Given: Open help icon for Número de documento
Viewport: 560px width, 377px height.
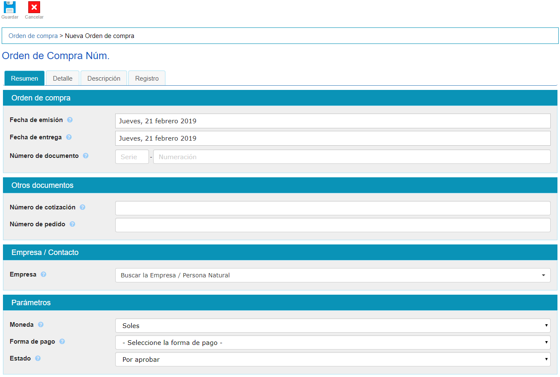Looking at the screenshot, I should tap(86, 156).
